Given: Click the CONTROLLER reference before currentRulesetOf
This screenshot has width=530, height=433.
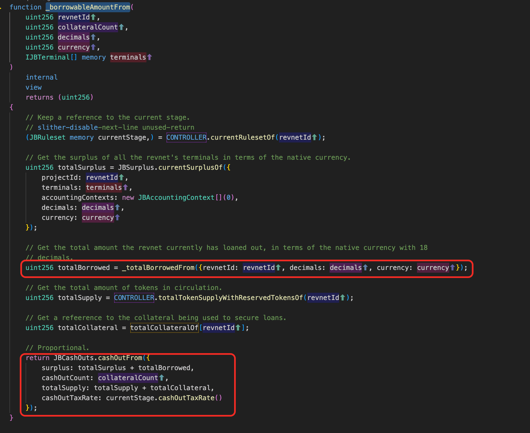Looking at the screenshot, I should coord(186,137).
